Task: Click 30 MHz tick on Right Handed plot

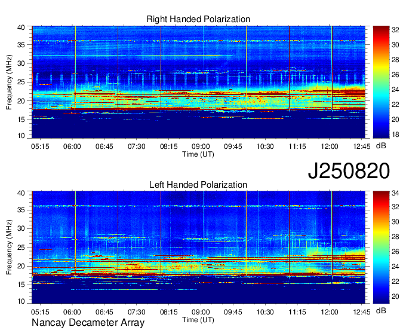Action: [21, 63]
